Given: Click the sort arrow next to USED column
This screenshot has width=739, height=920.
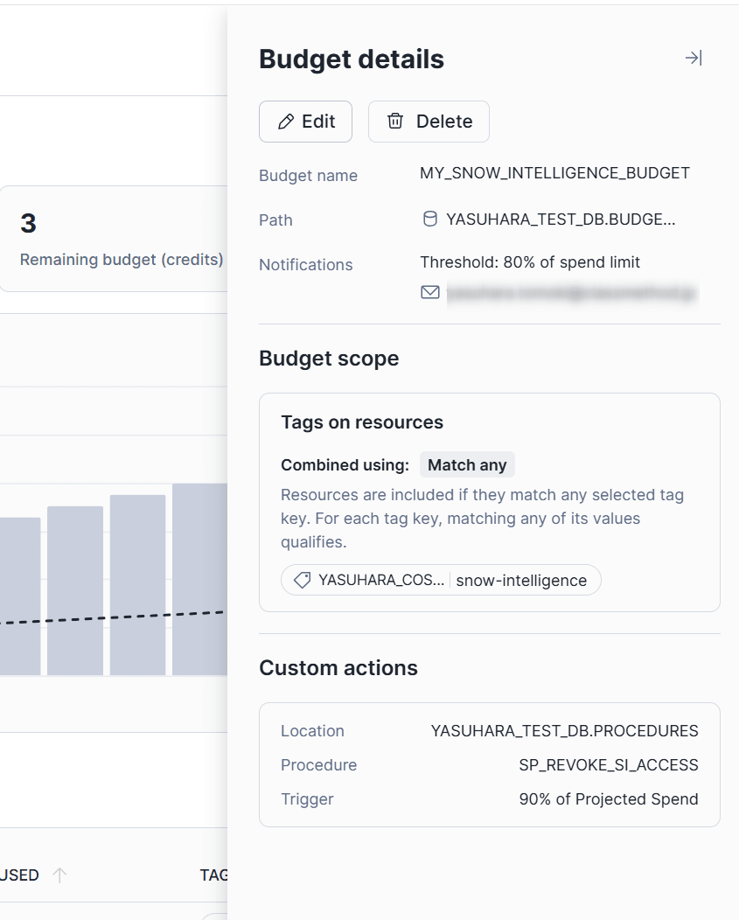Looking at the screenshot, I should (59, 875).
